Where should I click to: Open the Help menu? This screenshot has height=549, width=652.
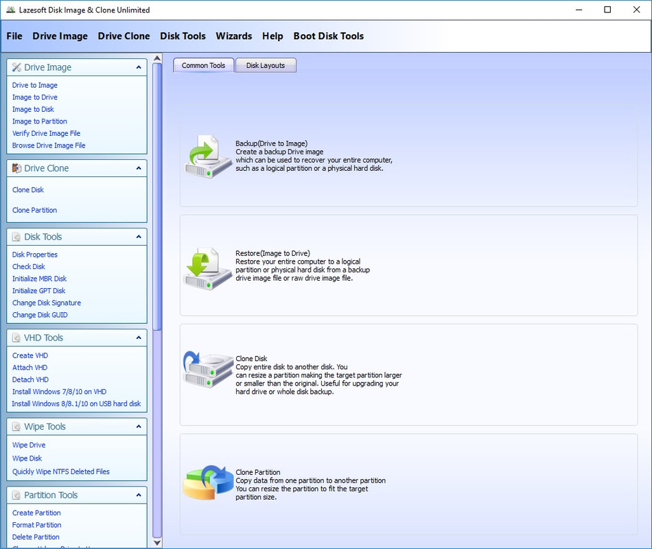point(272,36)
